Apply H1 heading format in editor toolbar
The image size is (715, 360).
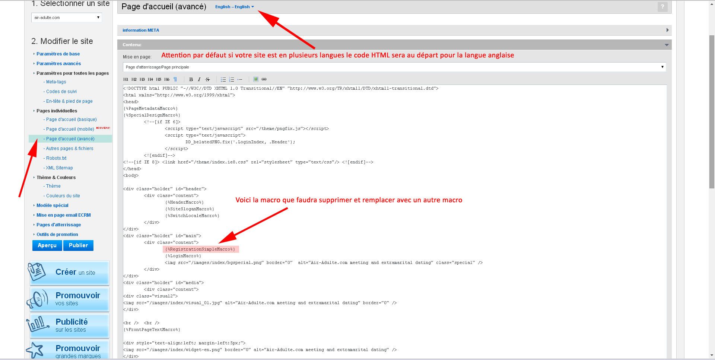pyautogui.click(x=125, y=79)
